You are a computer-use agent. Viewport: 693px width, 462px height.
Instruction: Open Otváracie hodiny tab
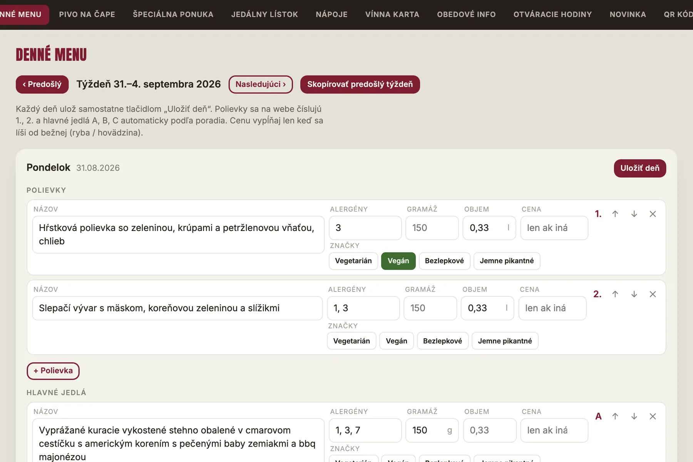point(552,15)
